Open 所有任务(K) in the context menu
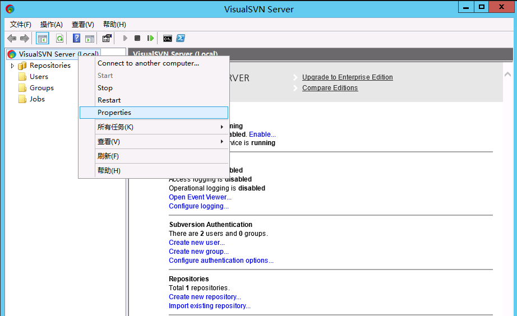Screen dimensions: 517x316 tap(154, 127)
